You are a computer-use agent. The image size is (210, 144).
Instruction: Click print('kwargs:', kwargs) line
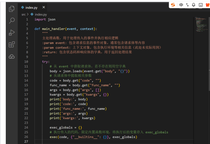coord(72,118)
